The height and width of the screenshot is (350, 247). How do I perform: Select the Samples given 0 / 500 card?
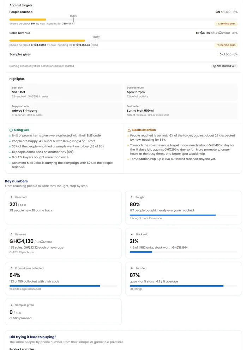point(63,312)
